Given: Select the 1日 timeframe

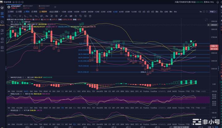Looking at the screenshot, I should point(140,12).
